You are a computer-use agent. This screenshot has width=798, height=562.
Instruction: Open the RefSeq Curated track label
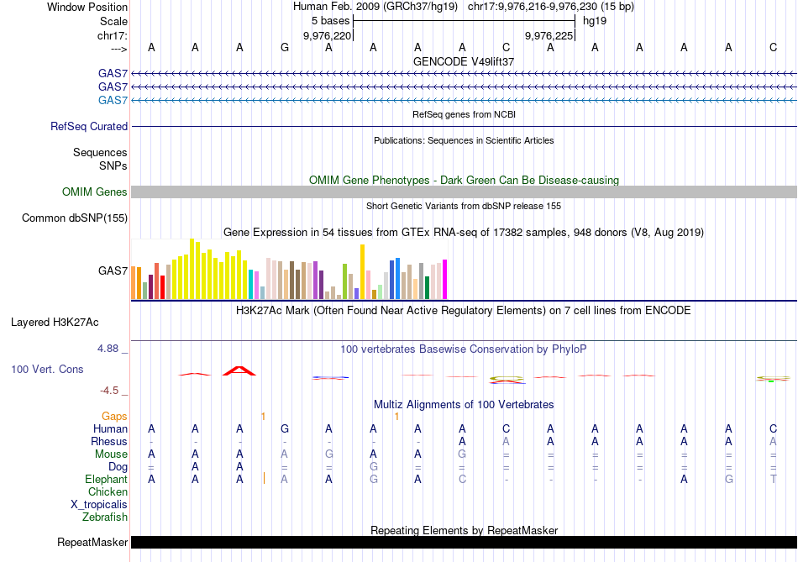click(89, 126)
